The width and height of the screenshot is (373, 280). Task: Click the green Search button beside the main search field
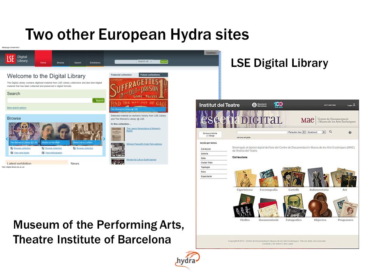coord(98,100)
